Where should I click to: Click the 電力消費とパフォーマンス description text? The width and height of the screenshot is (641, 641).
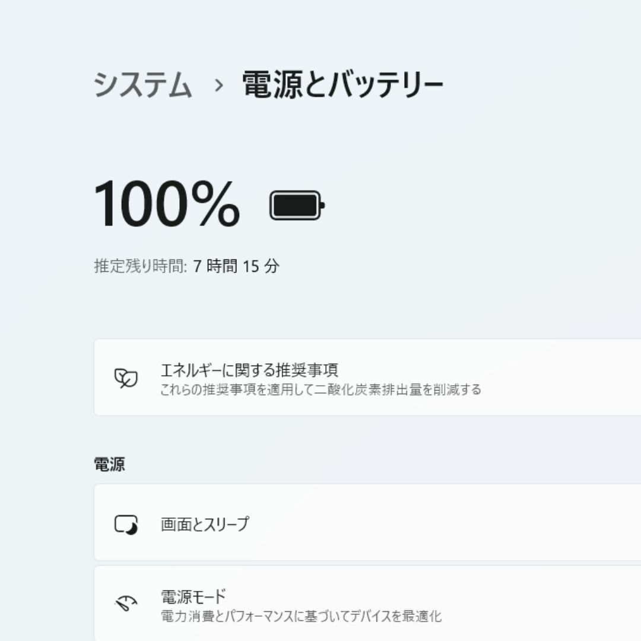pos(227,616)
